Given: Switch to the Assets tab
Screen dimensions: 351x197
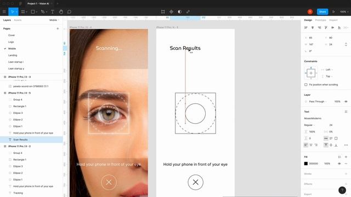Looking at the screenshot, I should tap(18, 20).
